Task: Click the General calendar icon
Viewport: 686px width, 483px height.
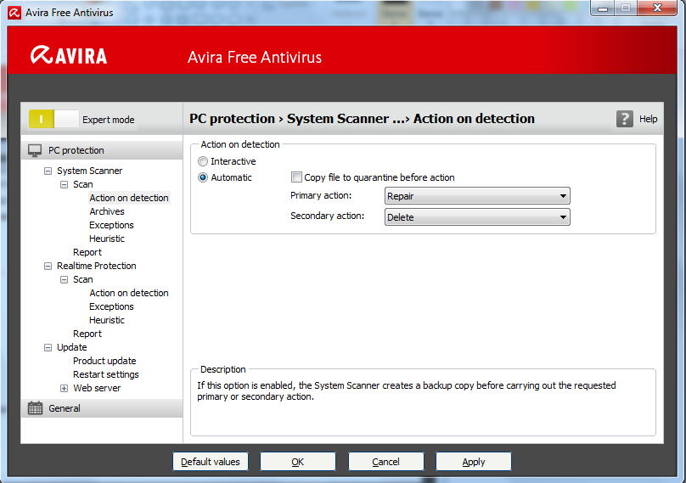Action: click(x=35, y=408)
